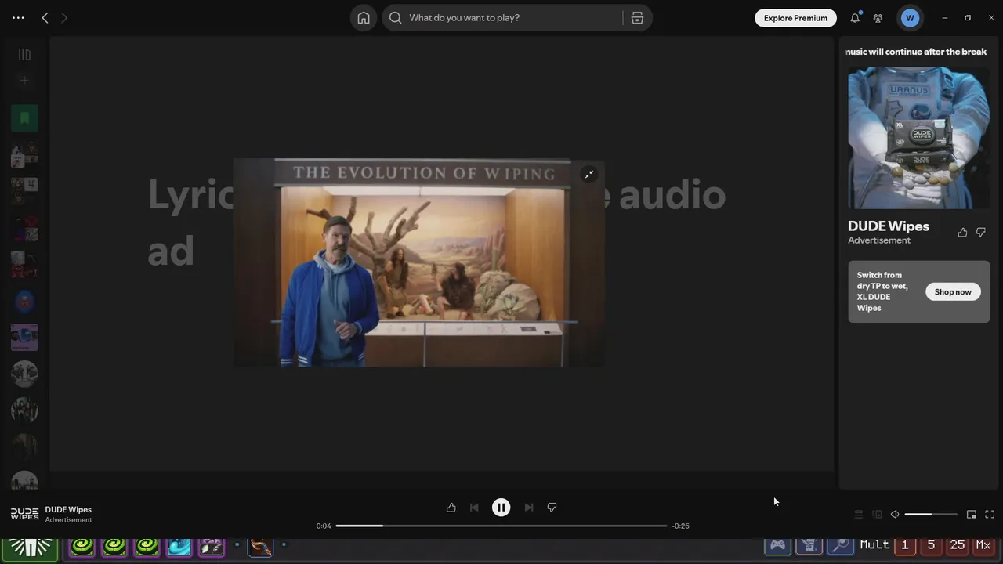Thumbs down the ad in player controls
1003x564 pixels.
[x=552, y=508]
